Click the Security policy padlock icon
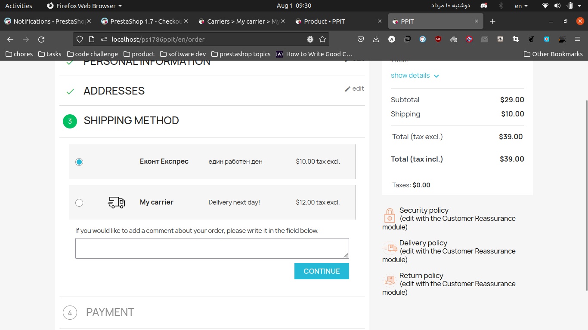 pyautogui.click(x=390, y=215)
